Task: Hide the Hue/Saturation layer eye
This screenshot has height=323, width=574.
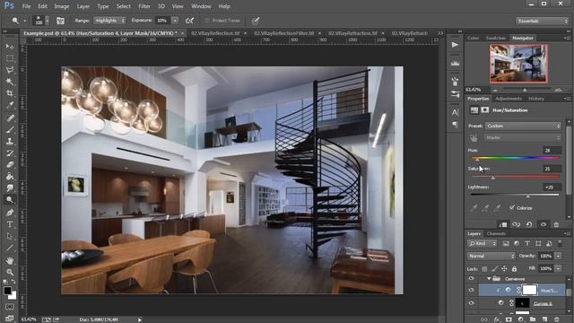Action: tap(471, 290)
